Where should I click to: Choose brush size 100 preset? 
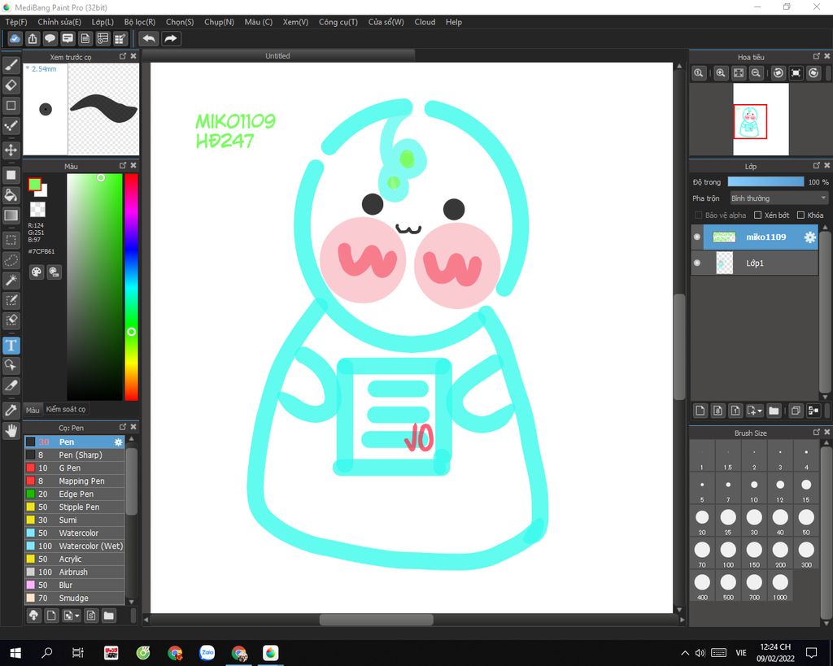click(x=728, y=554)
